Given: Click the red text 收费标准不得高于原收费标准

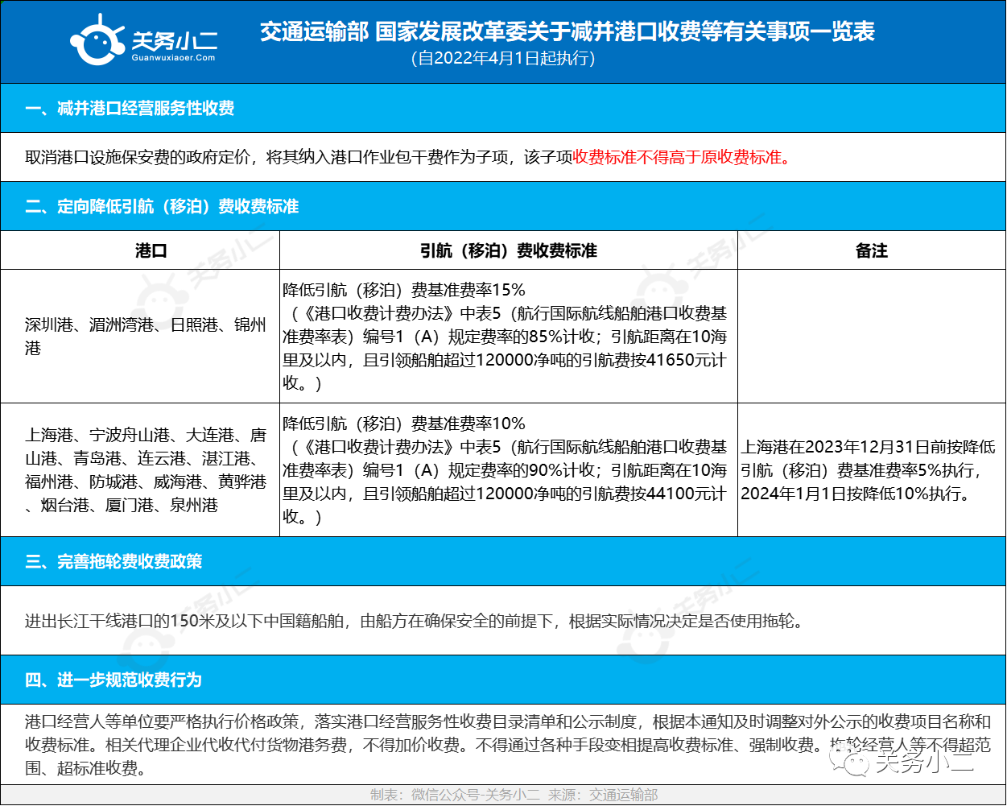Looking at the screenshot, I should point(681,157).
